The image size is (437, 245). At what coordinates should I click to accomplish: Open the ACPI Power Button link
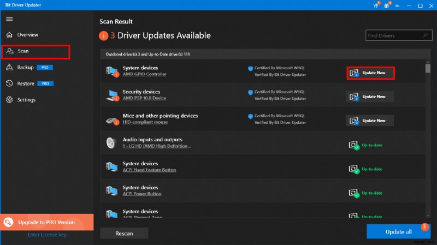tap(142, 194)
